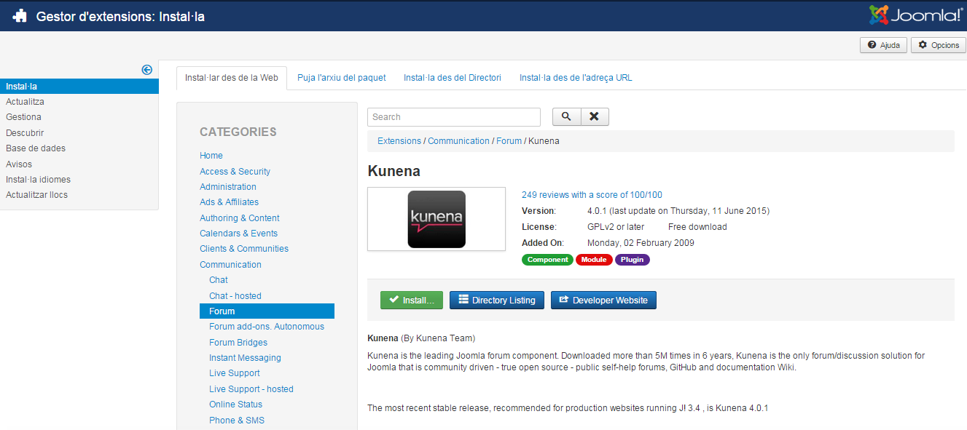The image size is (967, 430).
Task: Click the Kunena logo thumbnail
Action: click(436, 219)
